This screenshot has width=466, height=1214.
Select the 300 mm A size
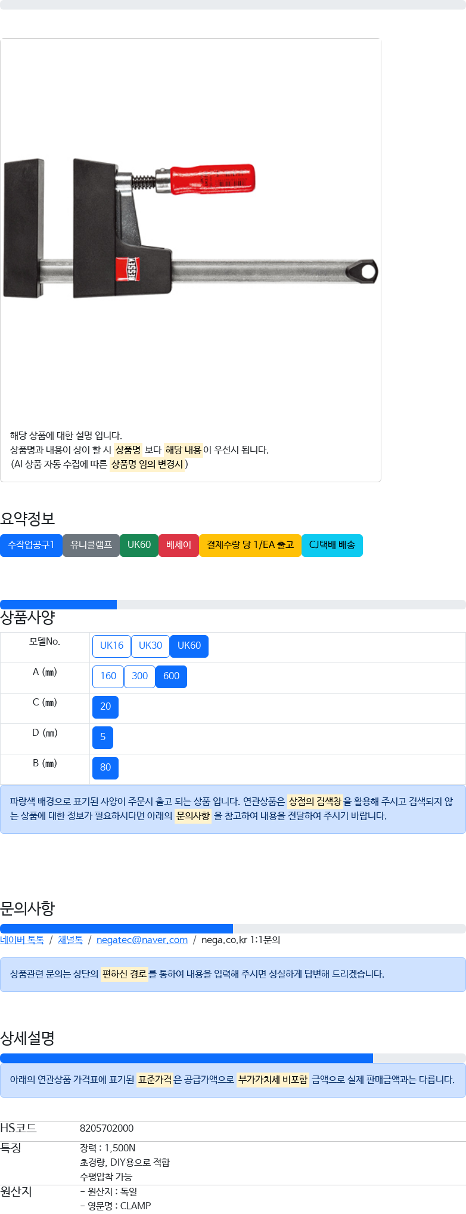[139, 676]
